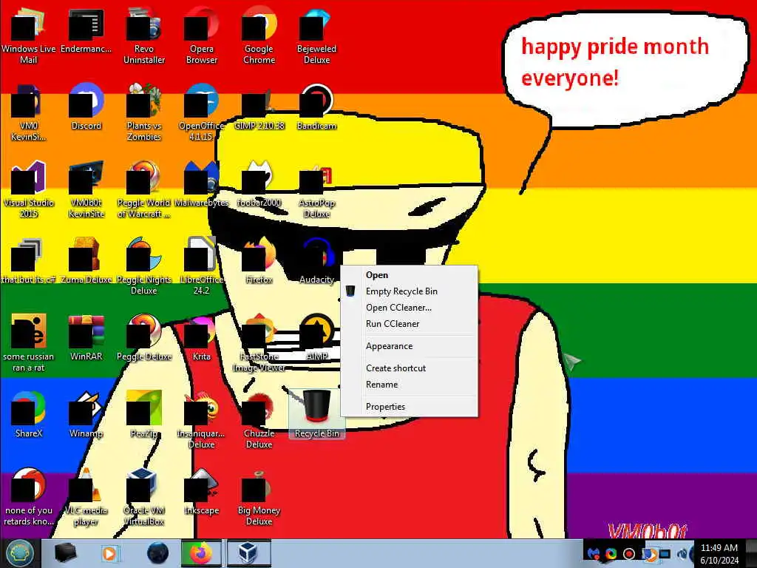Select the FastStone Image Viewer icon

(x=259, y=342)
